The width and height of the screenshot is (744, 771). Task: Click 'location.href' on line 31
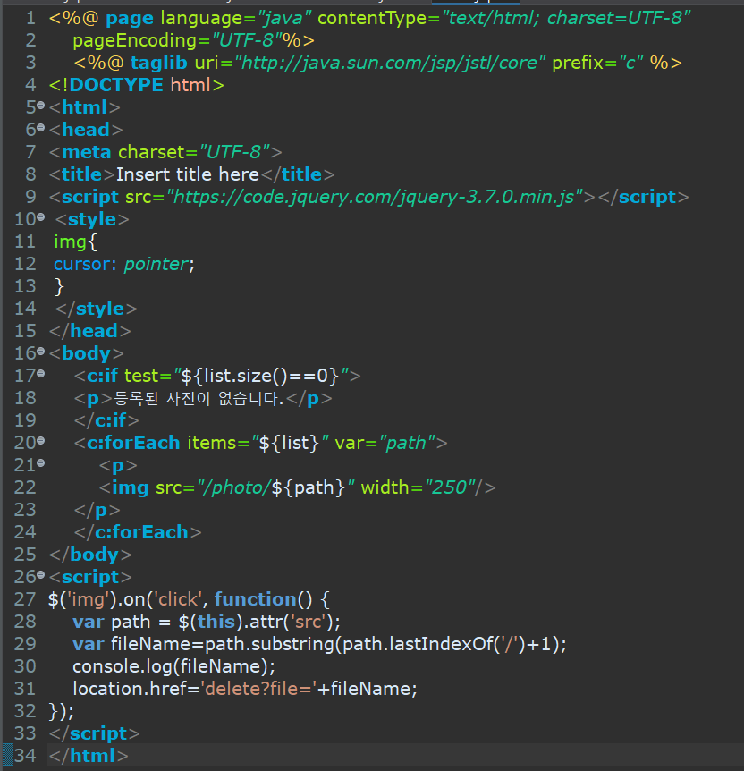coord(129,689)
